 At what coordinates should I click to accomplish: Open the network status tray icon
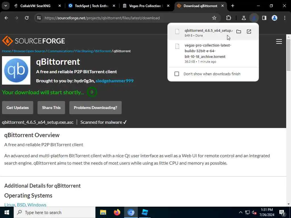point(248,212)
